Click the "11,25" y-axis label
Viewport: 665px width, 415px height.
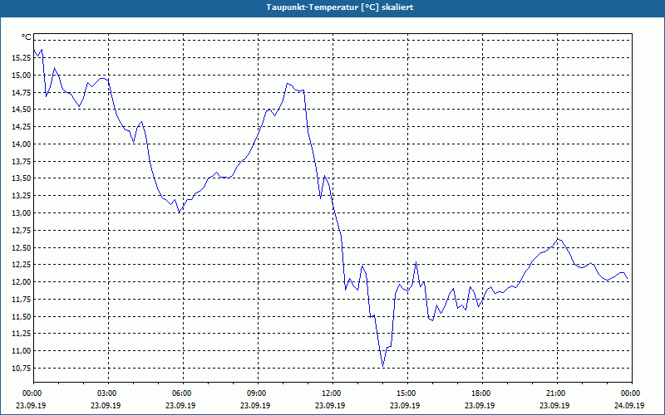click(22, 334)
